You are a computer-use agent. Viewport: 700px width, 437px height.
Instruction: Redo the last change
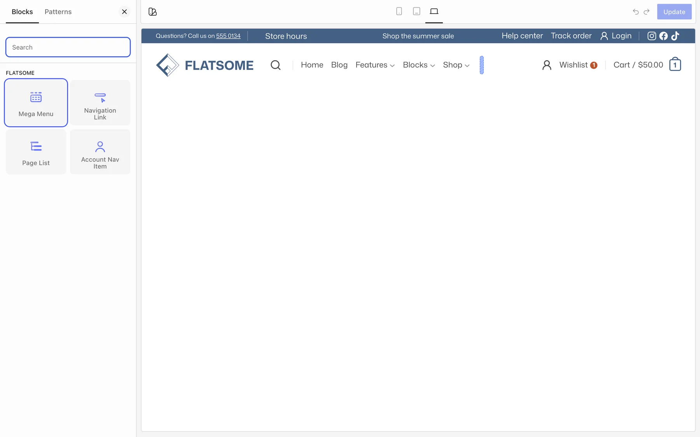point(646,12)
